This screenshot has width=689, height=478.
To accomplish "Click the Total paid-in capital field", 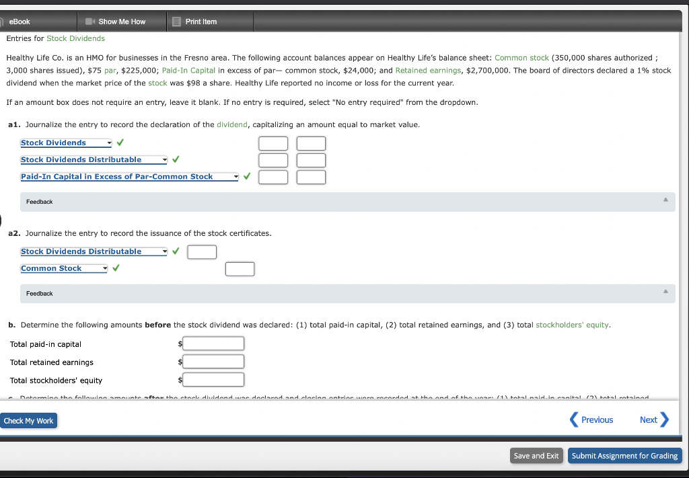I will click(213, 344).
